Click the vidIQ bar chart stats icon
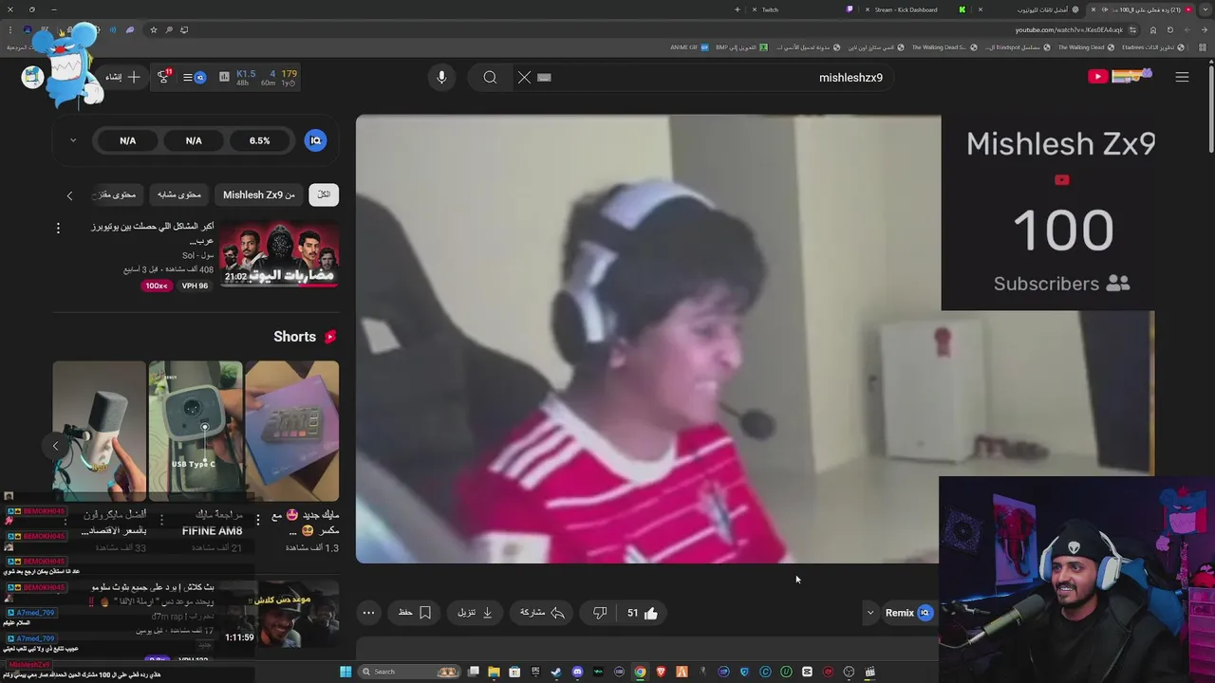The height and width of the screenshot is (683, 1215). 224,77
